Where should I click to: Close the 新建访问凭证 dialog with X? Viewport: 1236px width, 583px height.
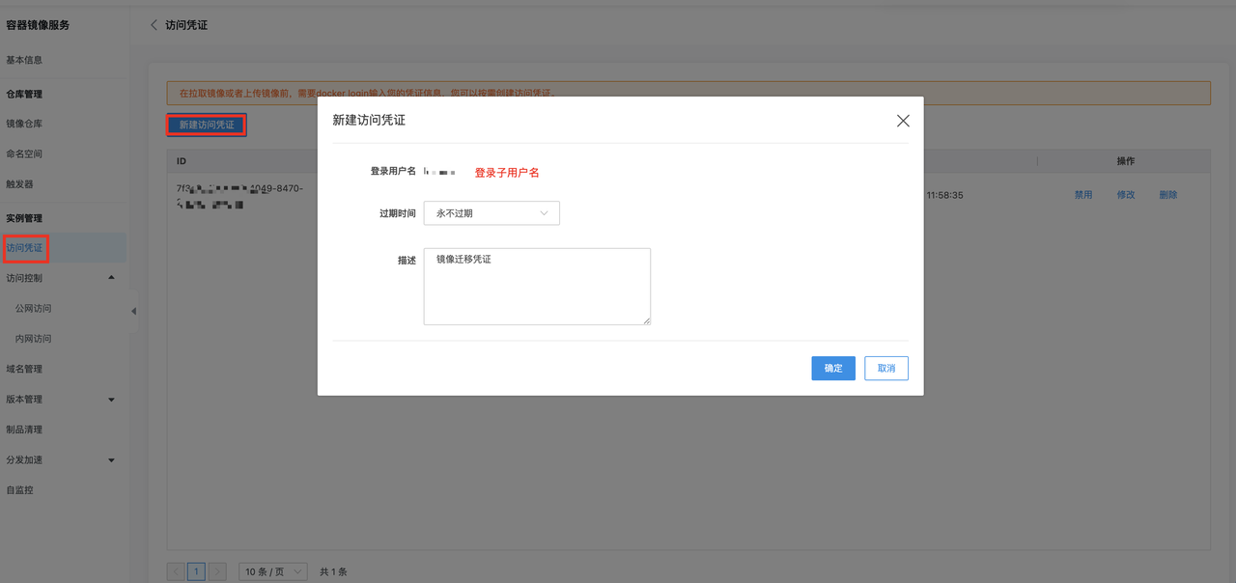903,121
